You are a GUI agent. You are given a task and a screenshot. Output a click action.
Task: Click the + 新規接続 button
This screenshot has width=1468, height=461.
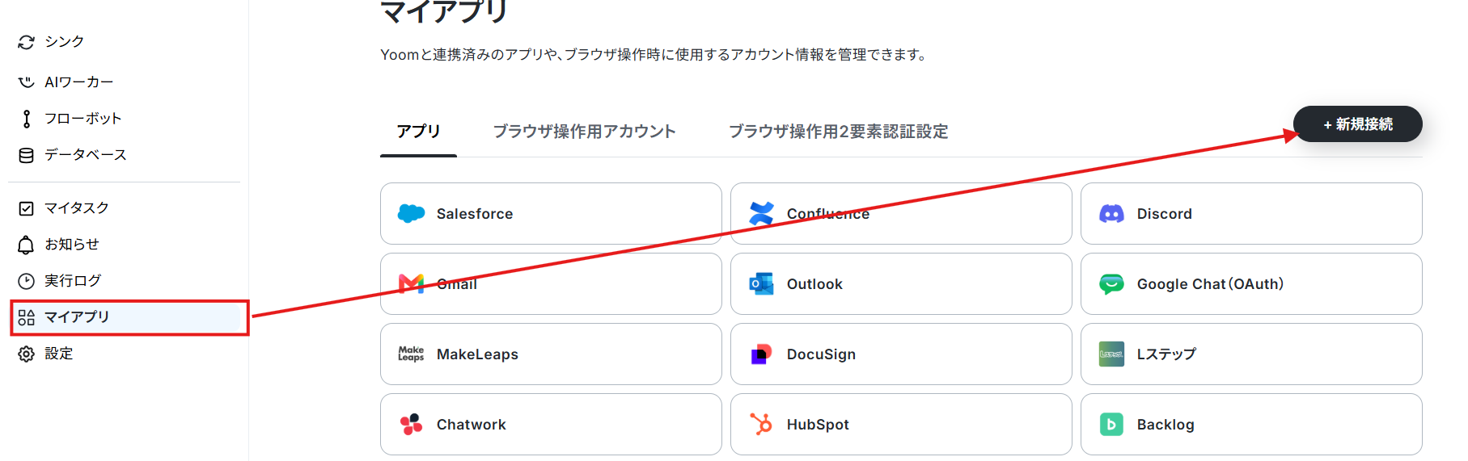(x=1358, y=124)
